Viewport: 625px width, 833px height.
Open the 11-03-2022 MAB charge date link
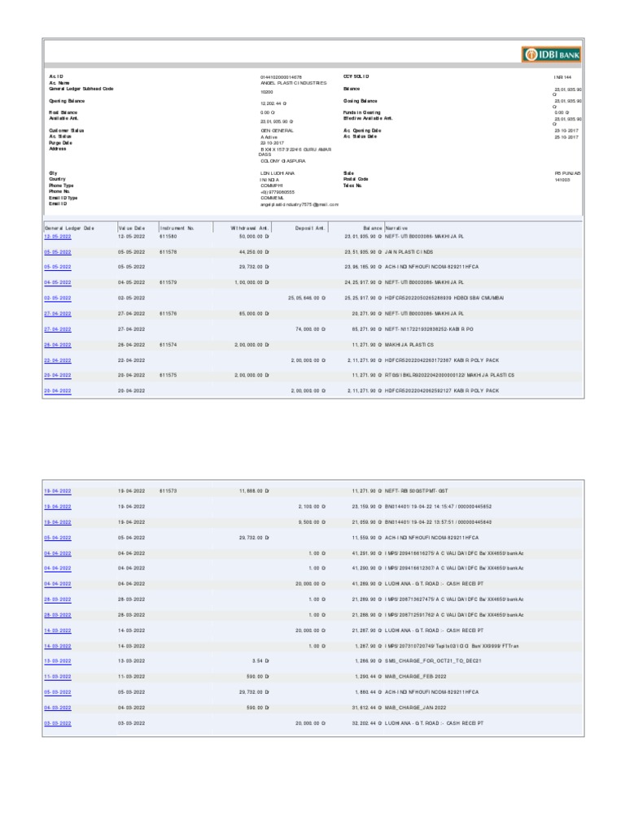pyautogui.click(x=58, y=676)
